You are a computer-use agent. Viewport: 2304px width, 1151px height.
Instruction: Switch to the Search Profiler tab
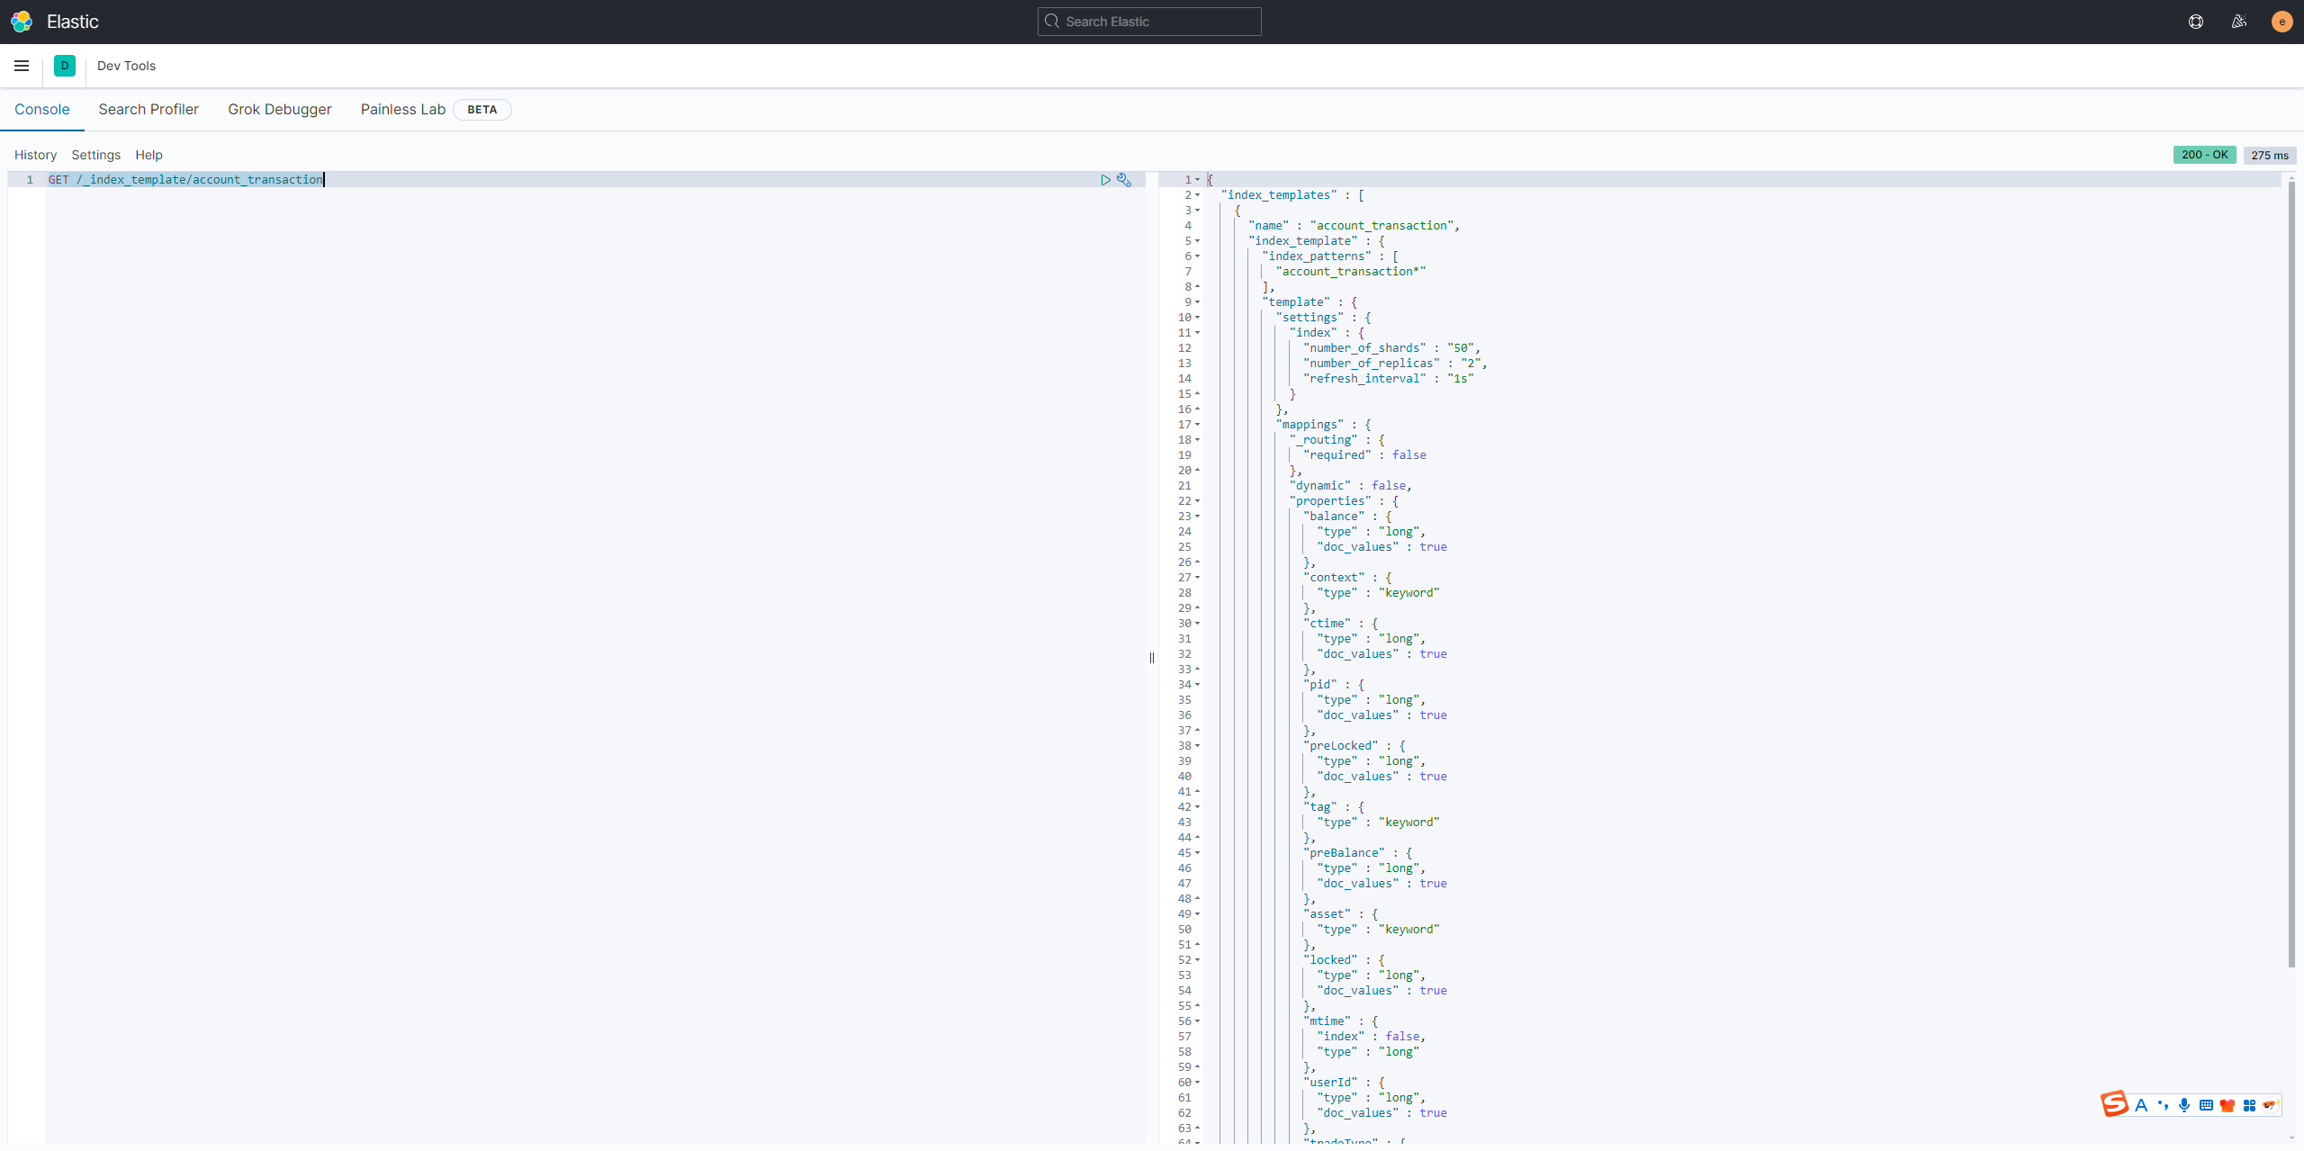148,109
